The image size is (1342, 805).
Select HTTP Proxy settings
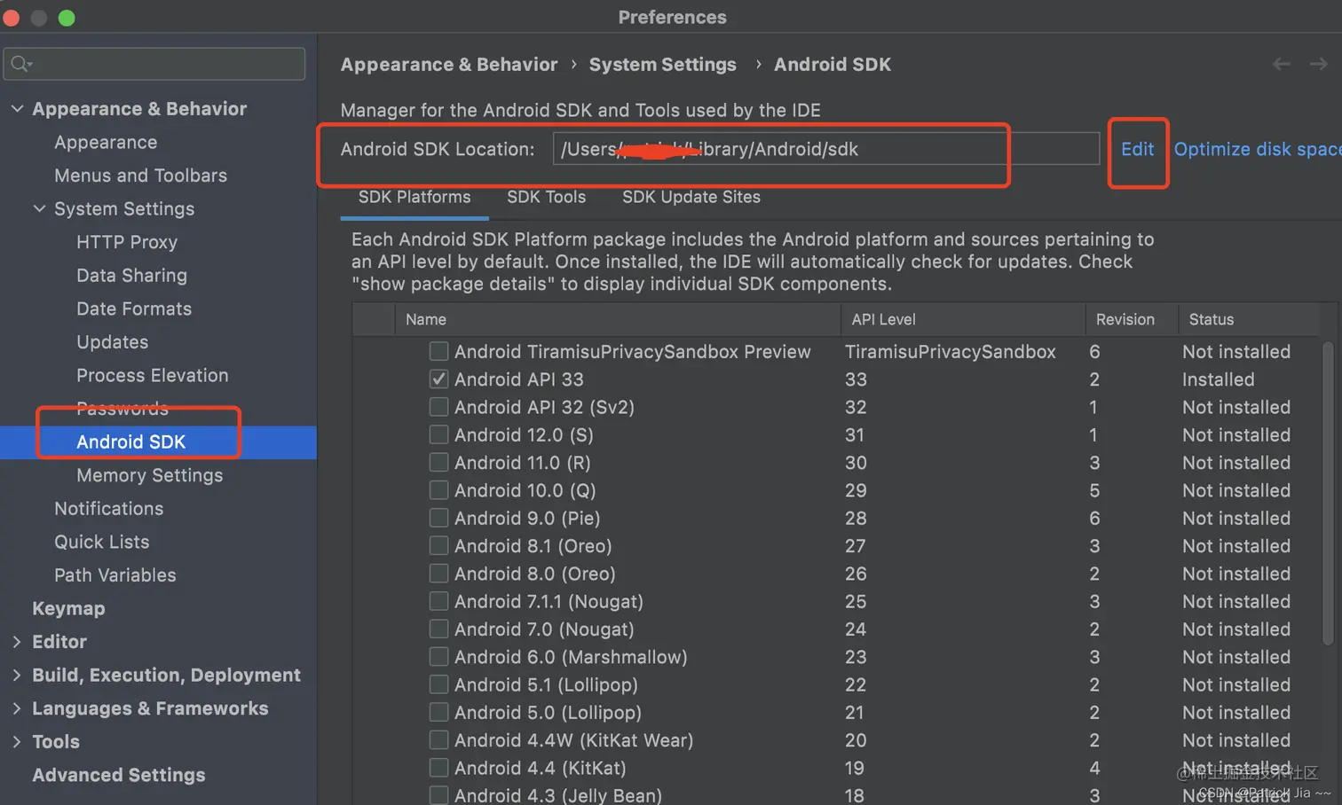pos(127,242)
